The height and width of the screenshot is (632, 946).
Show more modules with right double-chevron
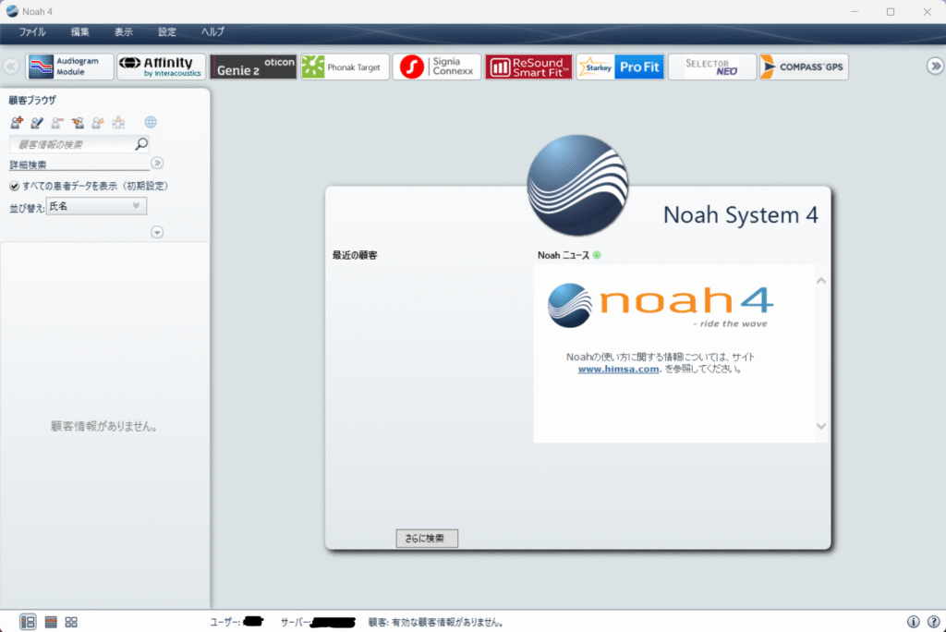(x=935, y=67)
